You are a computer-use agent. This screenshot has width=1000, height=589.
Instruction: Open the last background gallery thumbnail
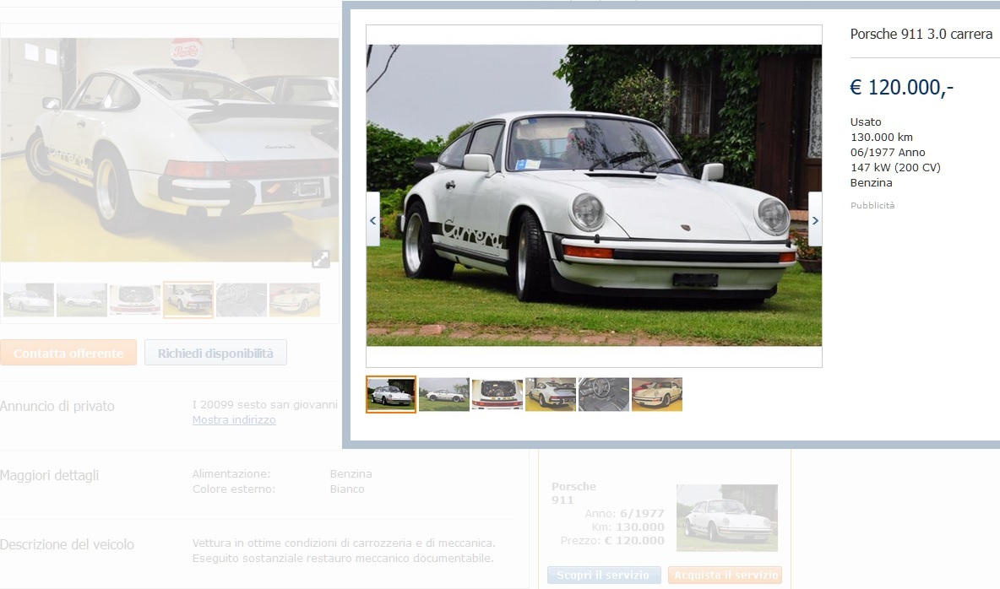[295, 300]
